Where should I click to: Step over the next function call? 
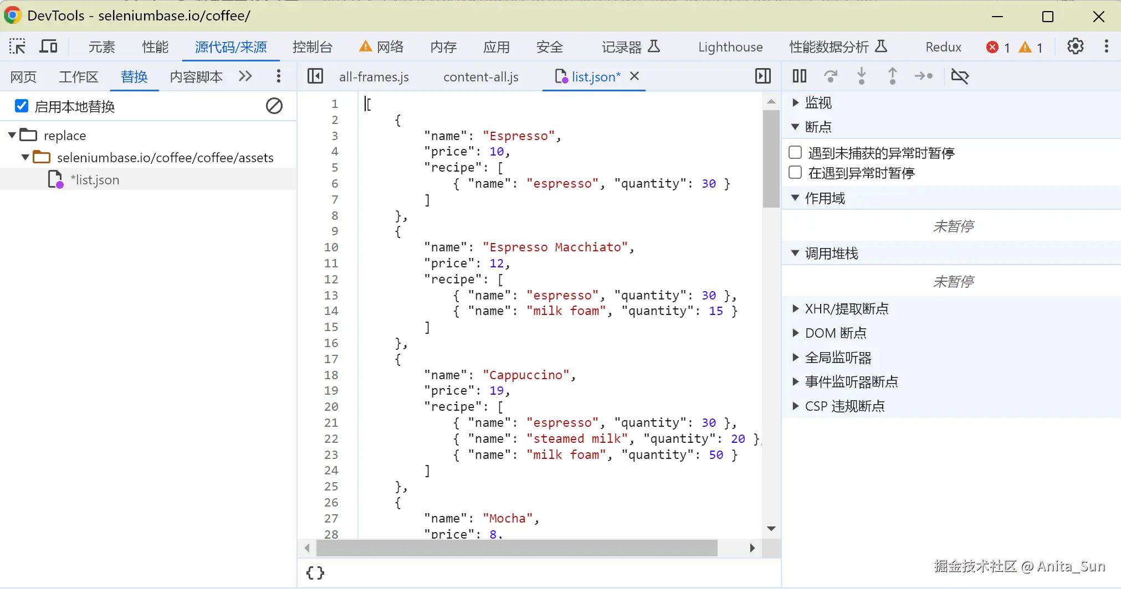pyautogui.click(x=831, y=76)
